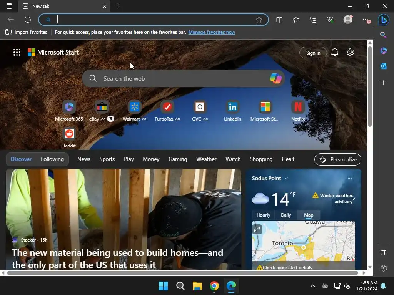Click the horizontal page scrollbar
Viewport: 394px width, 295px height.
pyautogui.click(x=183, y=273)
